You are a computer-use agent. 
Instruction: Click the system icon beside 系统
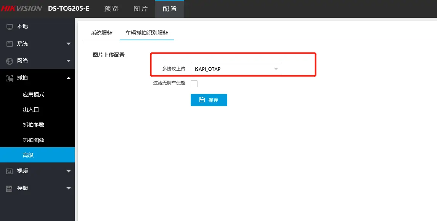tap(10, 44)
